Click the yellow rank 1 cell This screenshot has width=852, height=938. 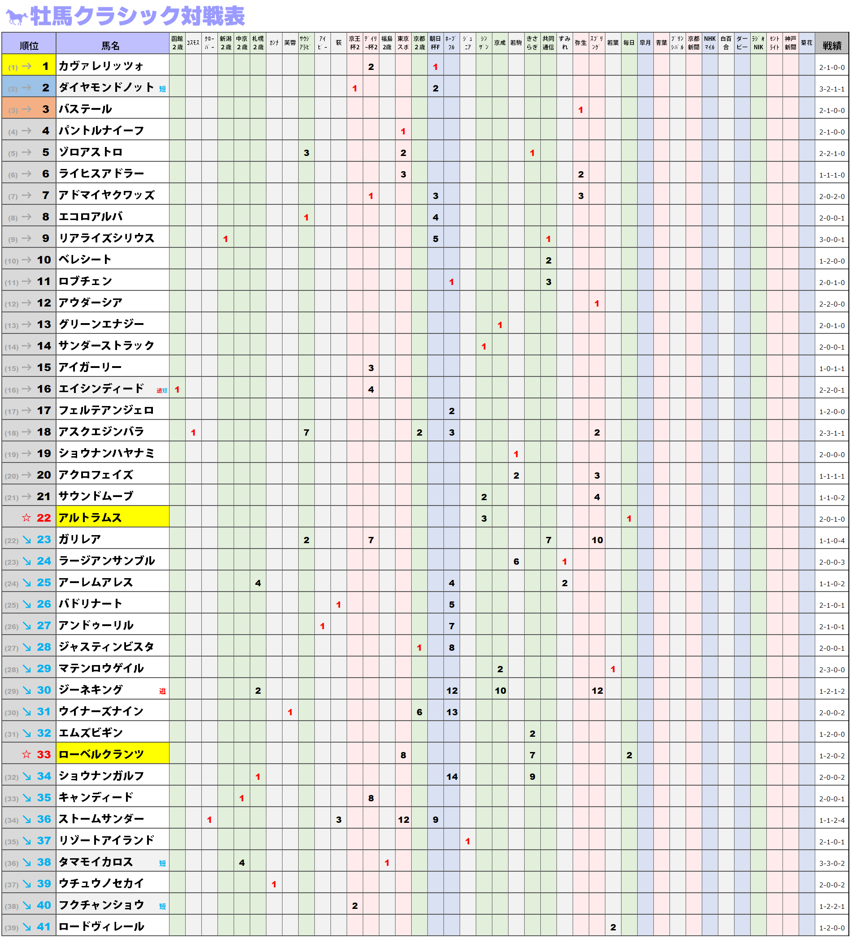pyautogui.click(x=29, y=65)
